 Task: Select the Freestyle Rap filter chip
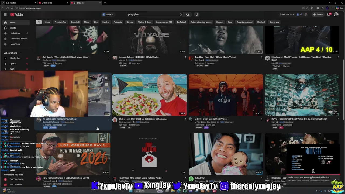(x=60, y=22)
